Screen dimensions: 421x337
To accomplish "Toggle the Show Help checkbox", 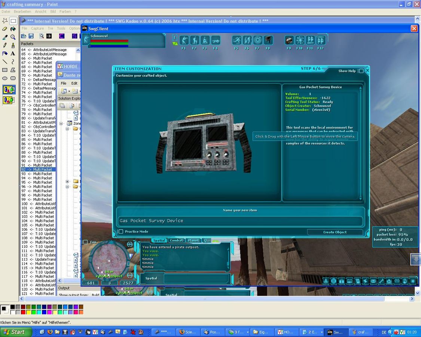I will pos(361,71).
